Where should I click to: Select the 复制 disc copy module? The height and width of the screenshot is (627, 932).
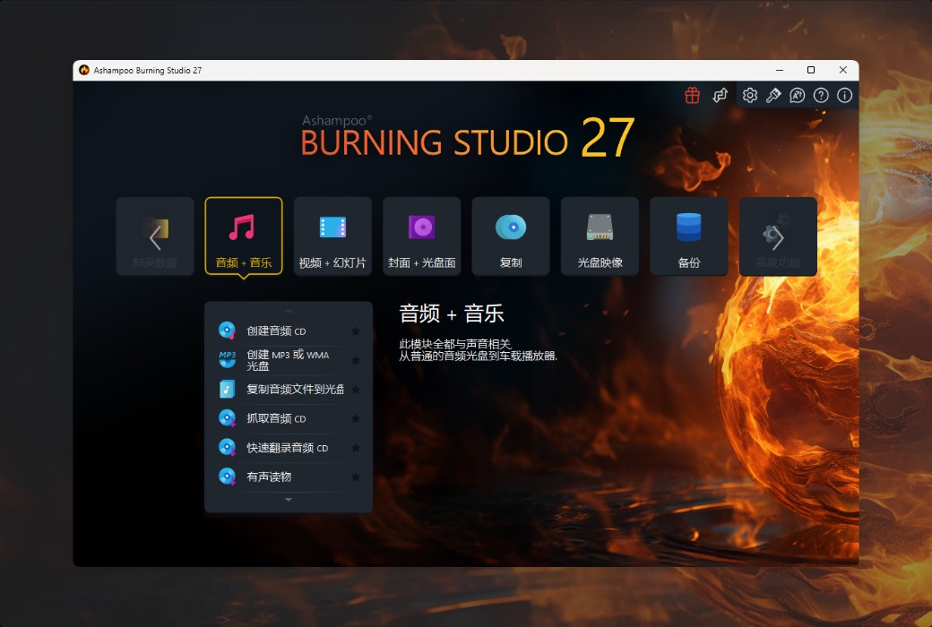click(511, 236)
